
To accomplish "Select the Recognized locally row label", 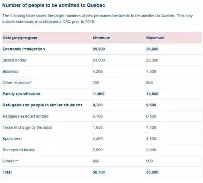I will click(x=19, y=150).
